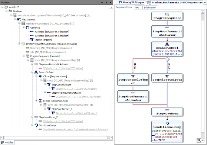Click the Gripper icon in the GantryXZ tree
The image size is (207, 145).
32,40
